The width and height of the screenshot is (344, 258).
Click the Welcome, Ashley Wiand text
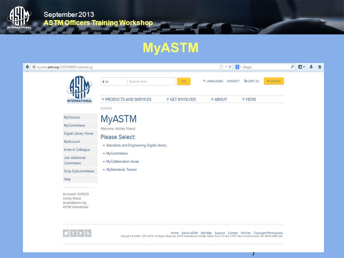118,129
